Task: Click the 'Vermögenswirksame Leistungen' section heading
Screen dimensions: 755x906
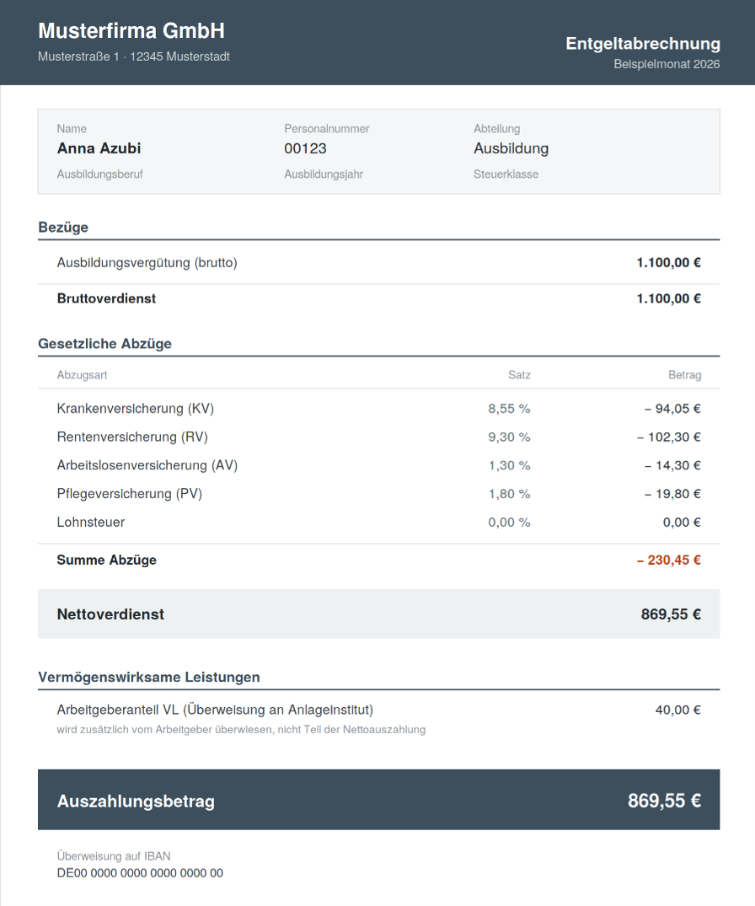Action: (x=149, y=678)
